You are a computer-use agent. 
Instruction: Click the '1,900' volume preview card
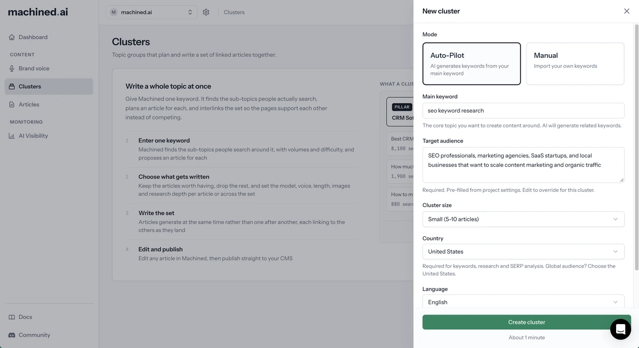click(400, 171)
